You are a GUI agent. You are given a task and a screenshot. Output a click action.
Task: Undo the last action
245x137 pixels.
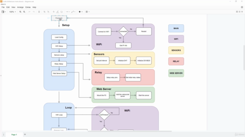[29, 12]
